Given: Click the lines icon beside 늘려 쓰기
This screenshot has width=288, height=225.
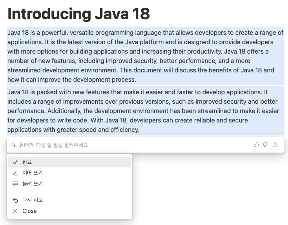Looking at the screenshot, I should pyautogui.click(x=15, y=184).
